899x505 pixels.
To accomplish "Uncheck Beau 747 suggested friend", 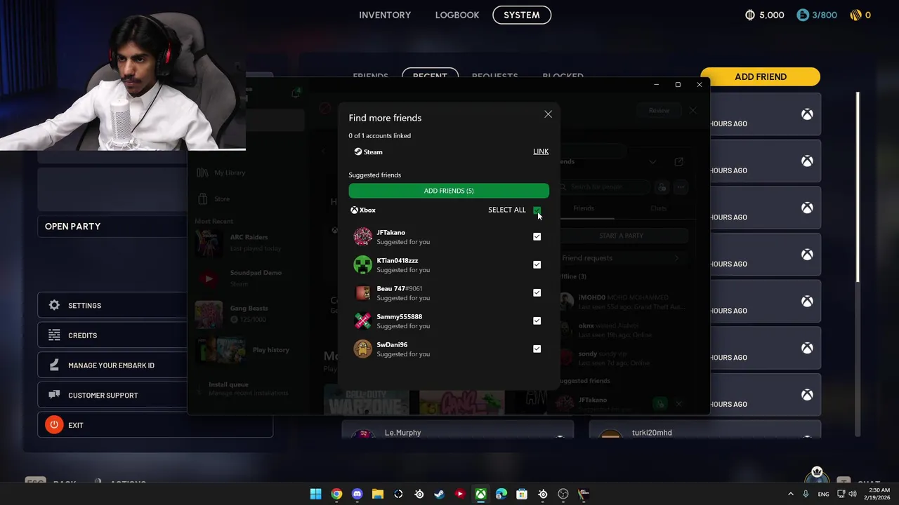I will point(537,292).
